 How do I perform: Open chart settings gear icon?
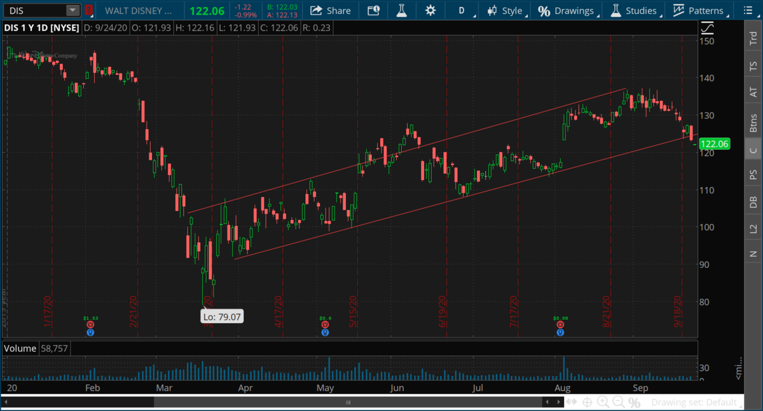coord(430,11)
